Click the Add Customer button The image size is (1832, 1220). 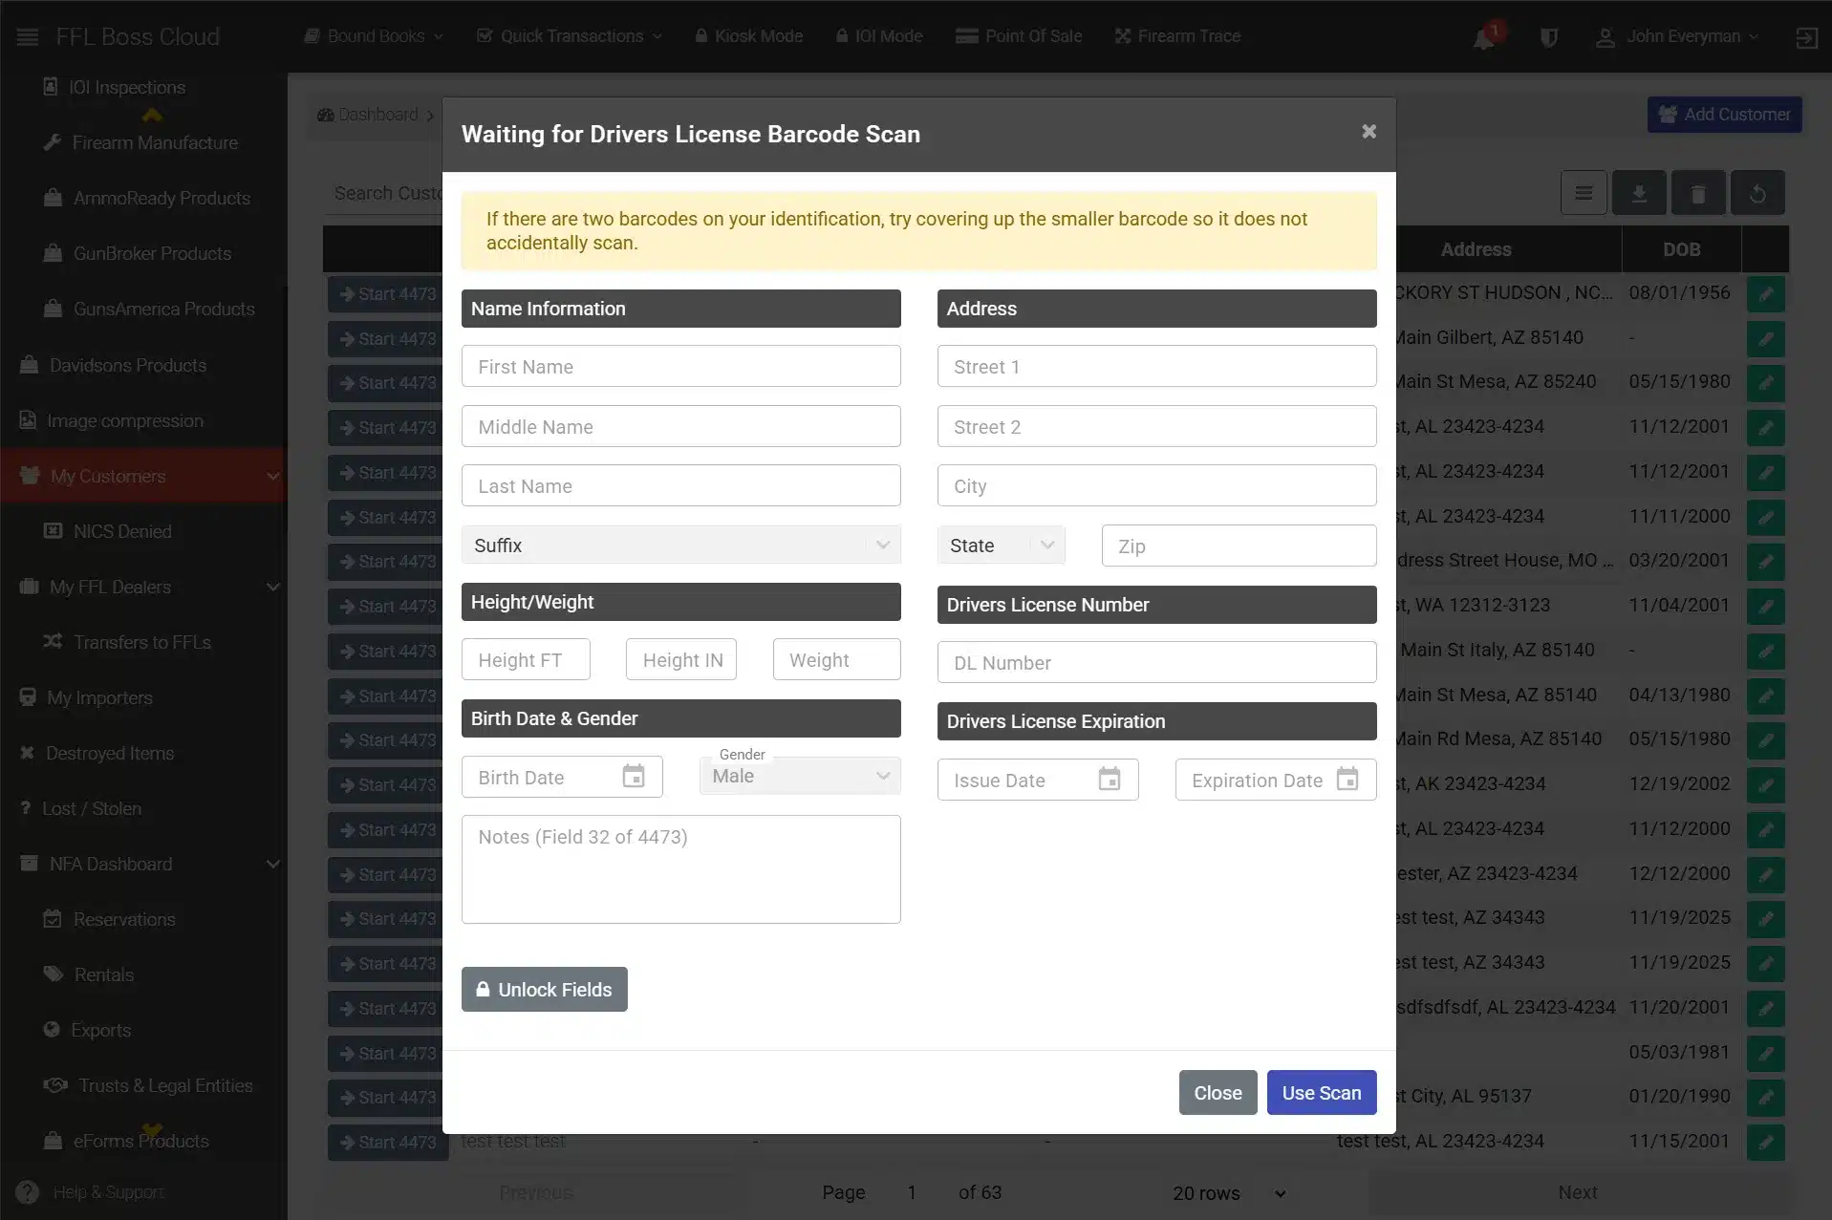click(x=1725, y=115)
